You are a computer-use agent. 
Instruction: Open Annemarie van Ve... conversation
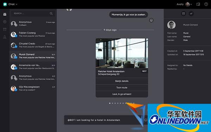(x=33, y=67)
